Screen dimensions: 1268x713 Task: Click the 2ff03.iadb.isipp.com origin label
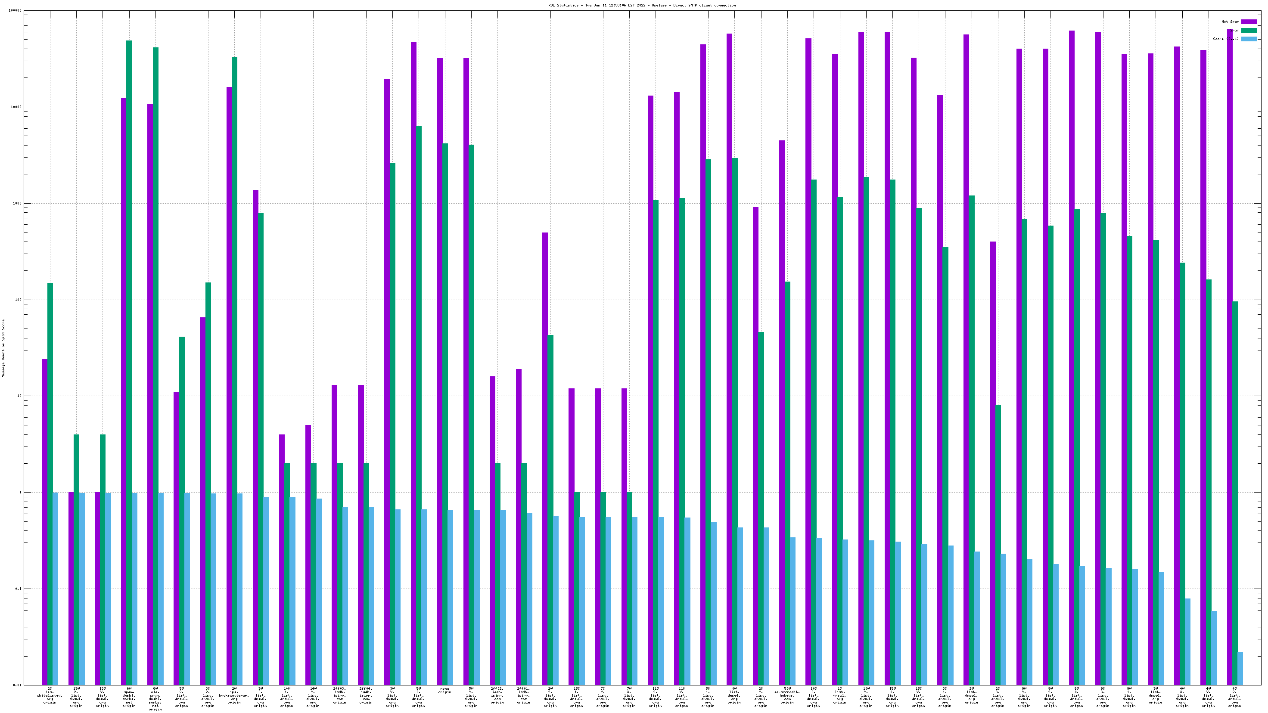pyautogui.click(x=340, y=695)
